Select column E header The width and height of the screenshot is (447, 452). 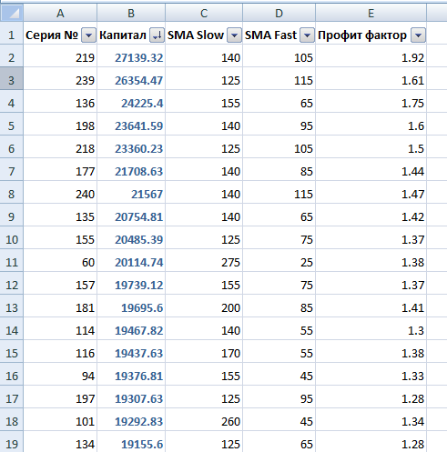[x=371, y=13]
